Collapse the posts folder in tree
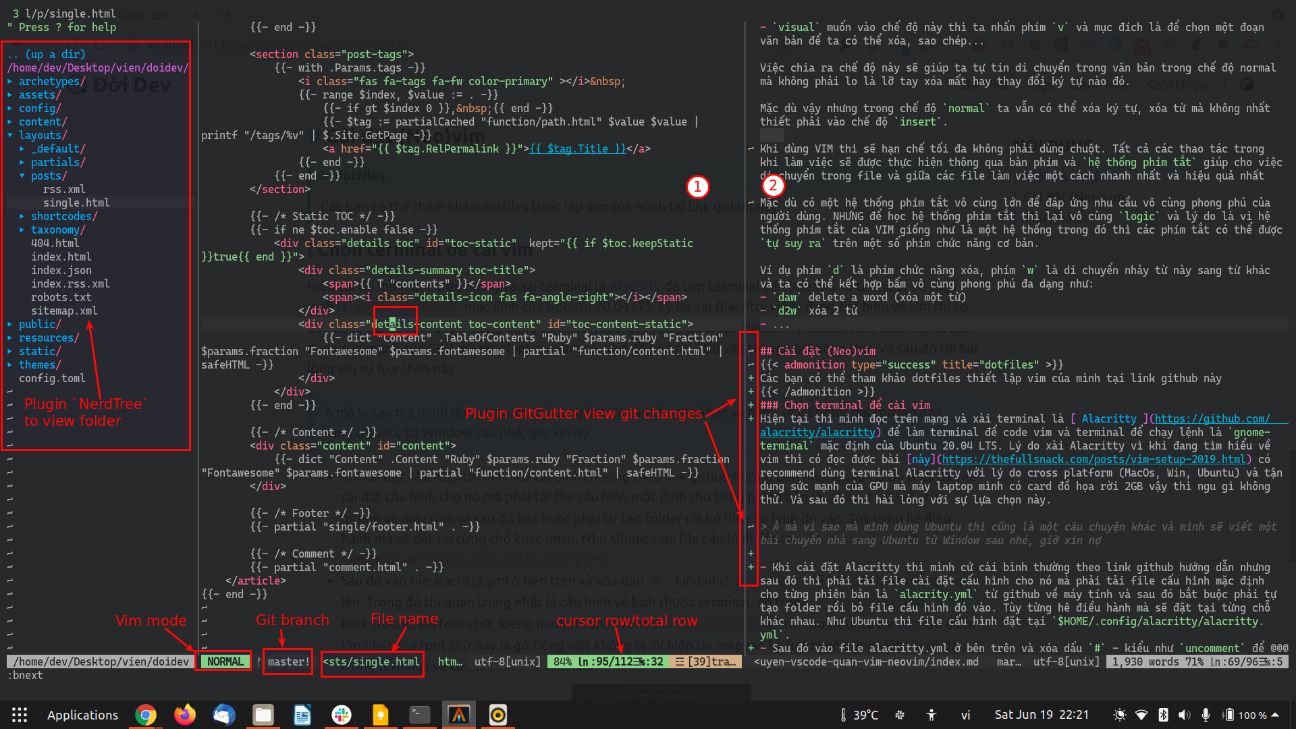 pyautogui.click(x=48, y=175)
